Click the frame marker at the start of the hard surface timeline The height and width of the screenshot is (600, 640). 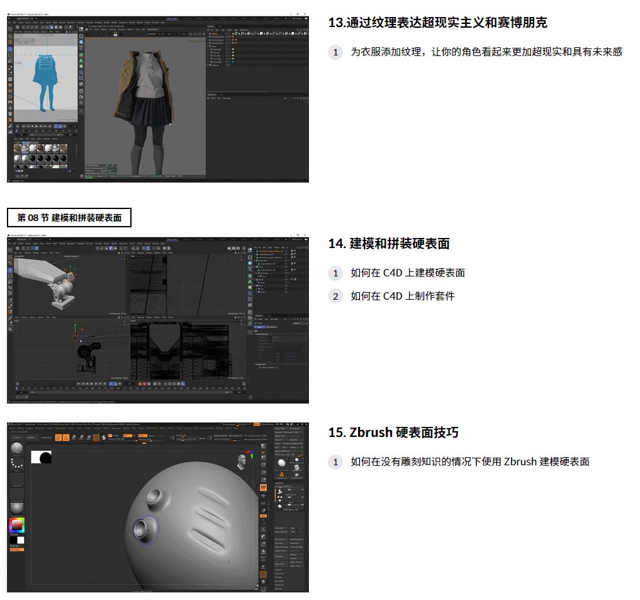(x=16, y=388)
